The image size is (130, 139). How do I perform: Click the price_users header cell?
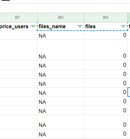click(19, 26)
